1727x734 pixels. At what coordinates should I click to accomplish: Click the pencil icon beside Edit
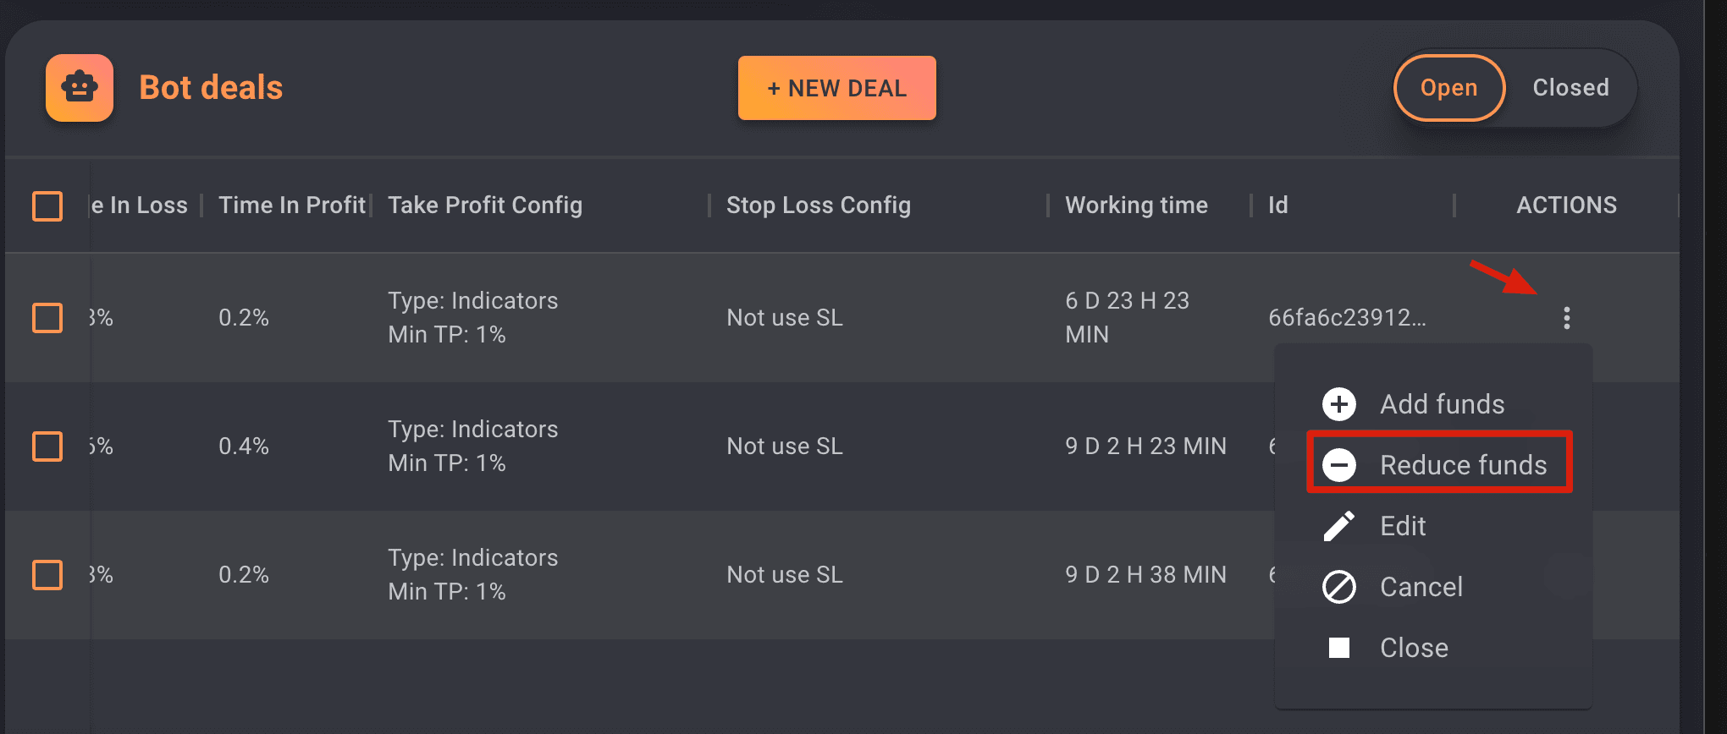[x=1338, y=526]
